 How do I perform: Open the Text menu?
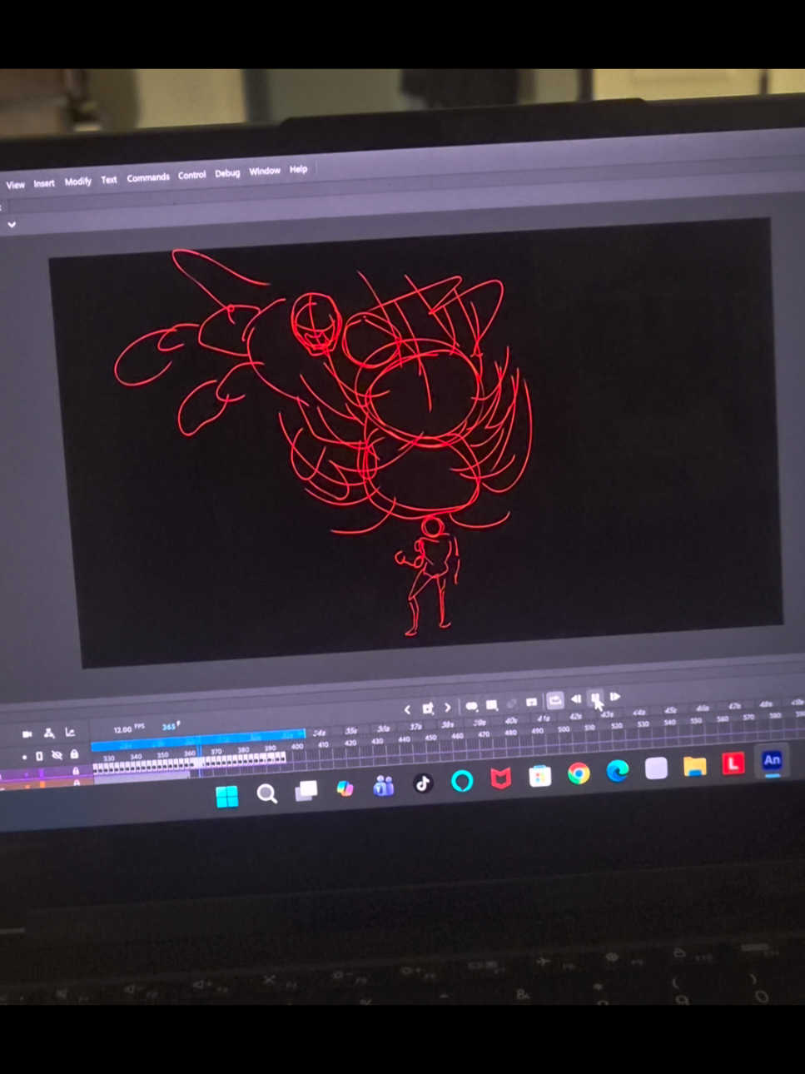point(109,180)
